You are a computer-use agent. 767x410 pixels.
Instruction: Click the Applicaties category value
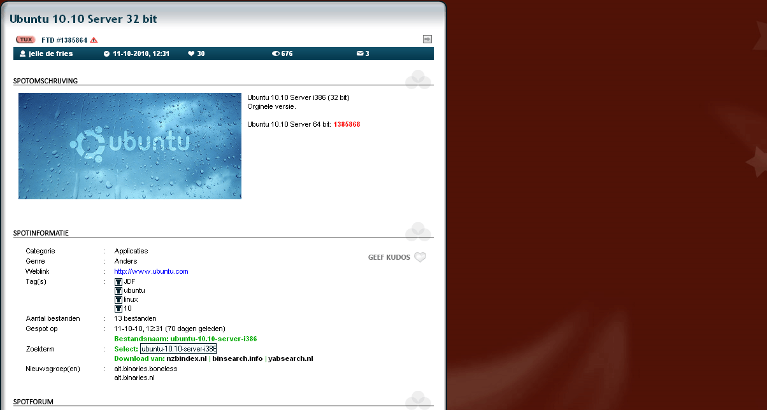[131, 251]
